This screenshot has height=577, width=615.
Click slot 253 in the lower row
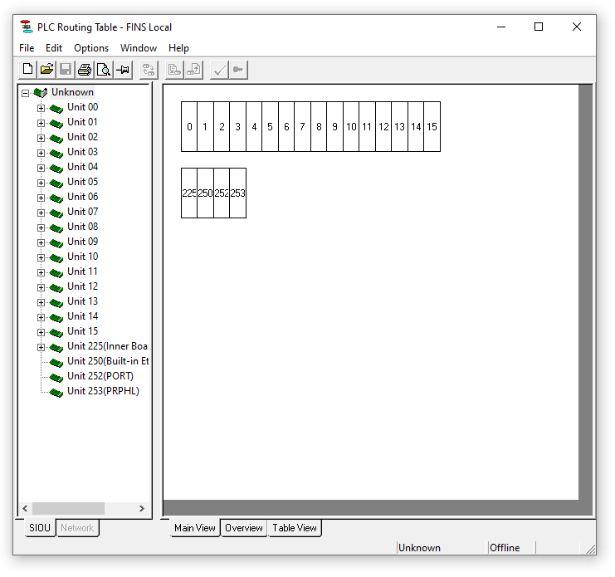pos(237,193)
